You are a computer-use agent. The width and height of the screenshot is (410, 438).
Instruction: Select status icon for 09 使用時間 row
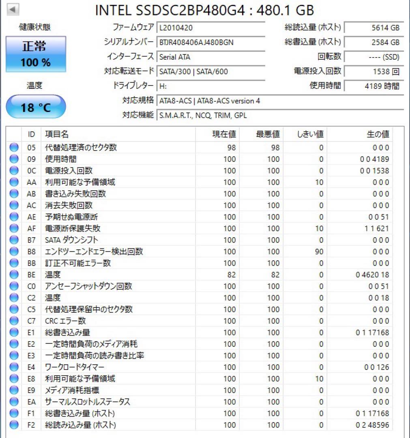pos(14,159)
